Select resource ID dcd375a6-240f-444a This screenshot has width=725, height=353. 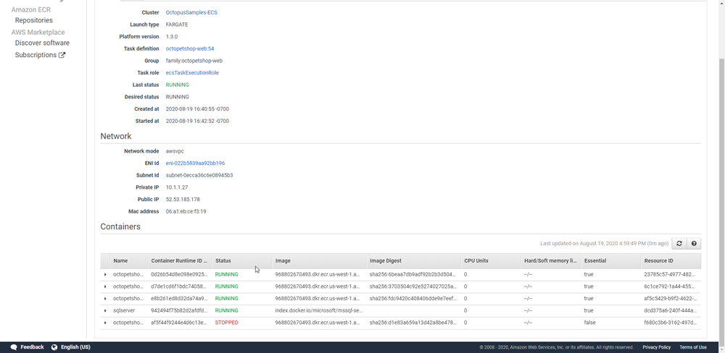coord(670,310)
